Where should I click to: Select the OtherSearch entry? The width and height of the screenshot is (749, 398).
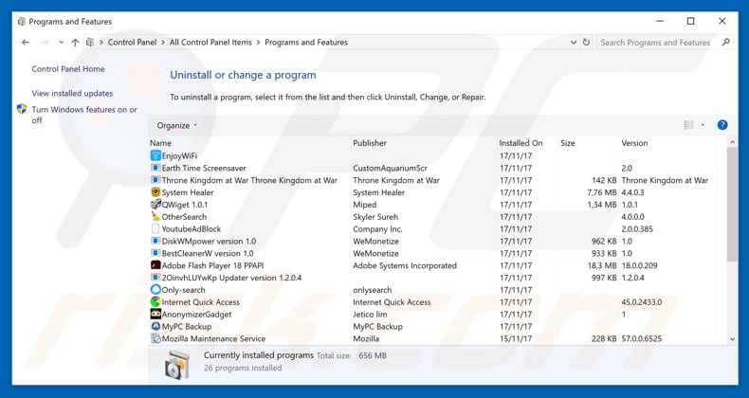(184, 217)
